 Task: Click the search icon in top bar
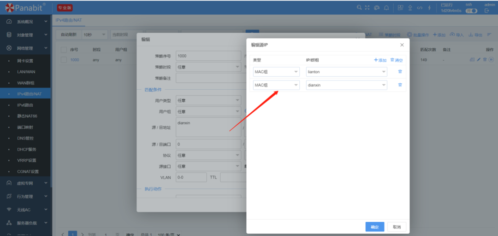coord(359,8)
